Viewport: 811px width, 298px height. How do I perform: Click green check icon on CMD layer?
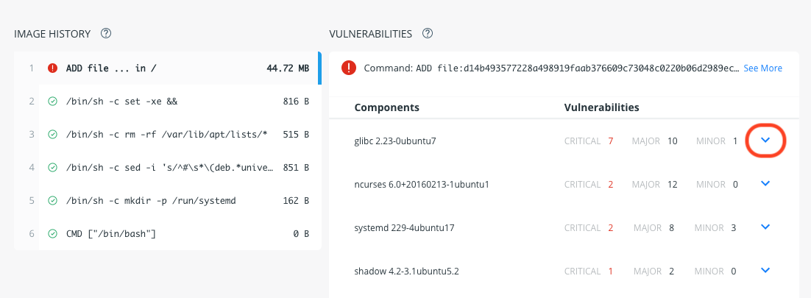click(x=52, y=234)
